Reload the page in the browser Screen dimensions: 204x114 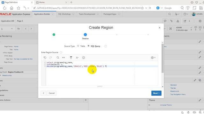point(4,8)
